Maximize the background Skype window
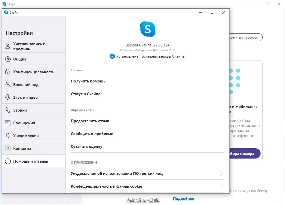The image size is (285, 205). coord(267,4)
